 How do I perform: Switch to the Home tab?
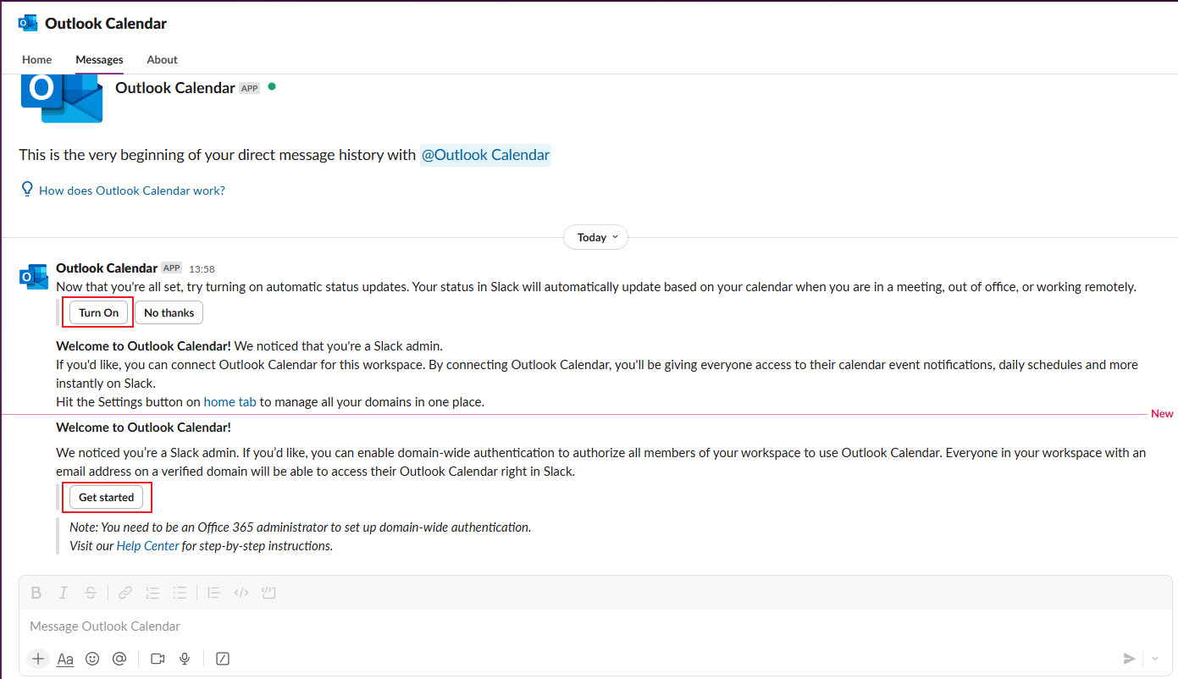point(36,59)
